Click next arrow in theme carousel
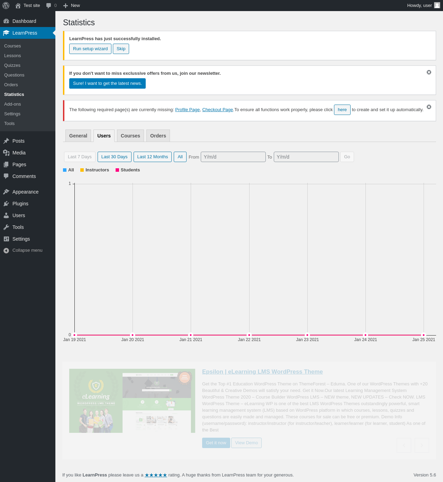The image size is (443, 482). pos(422,445)
